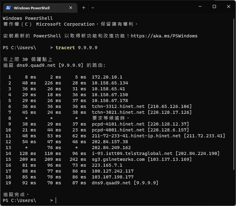Click hop 18 address 103.107.198.177
Viewport: 236px width, 206px height.
tap(112, 177)
